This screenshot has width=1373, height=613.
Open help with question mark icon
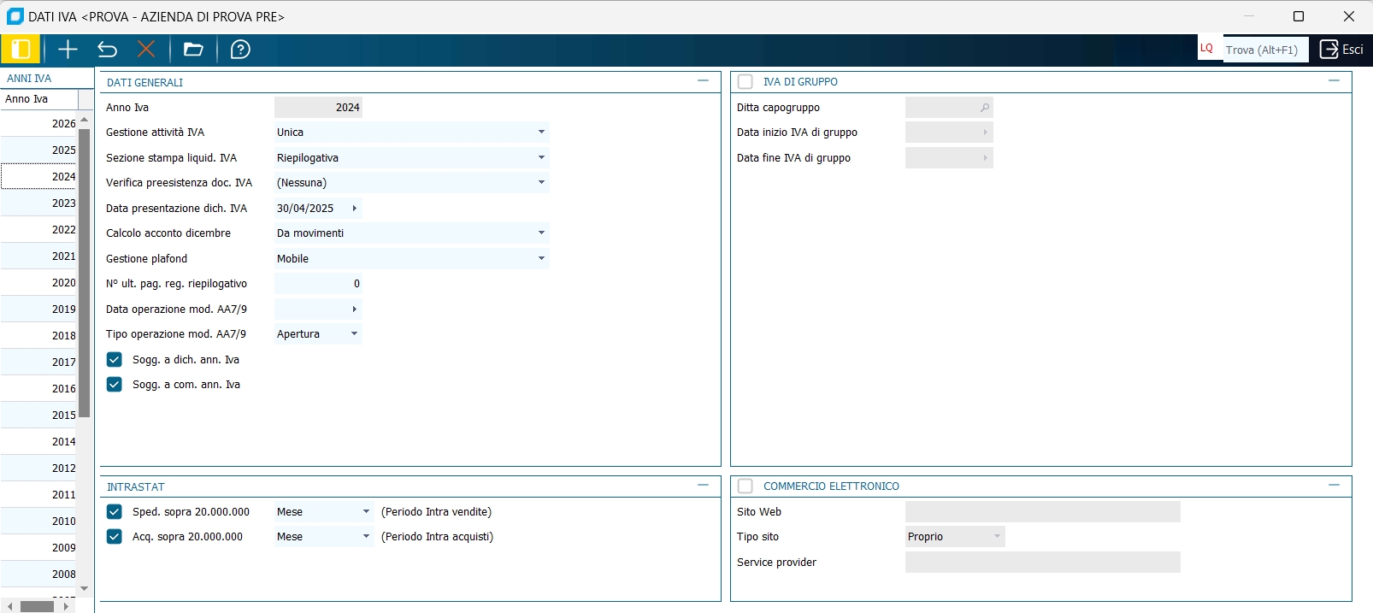(x=241, y=50)
